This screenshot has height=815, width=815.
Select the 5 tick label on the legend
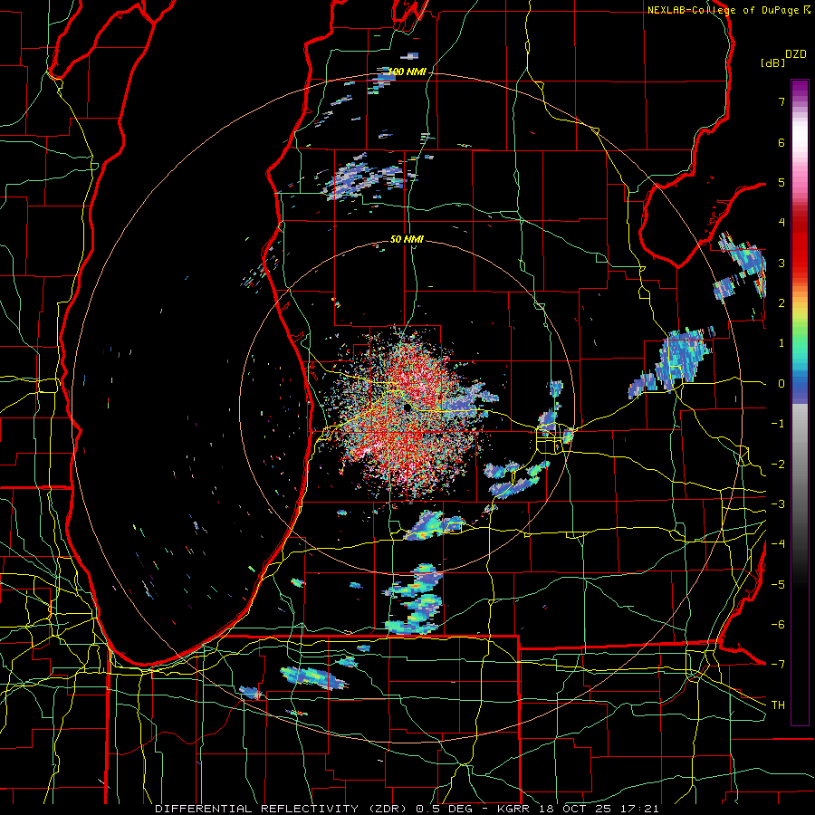click(781, 182)
